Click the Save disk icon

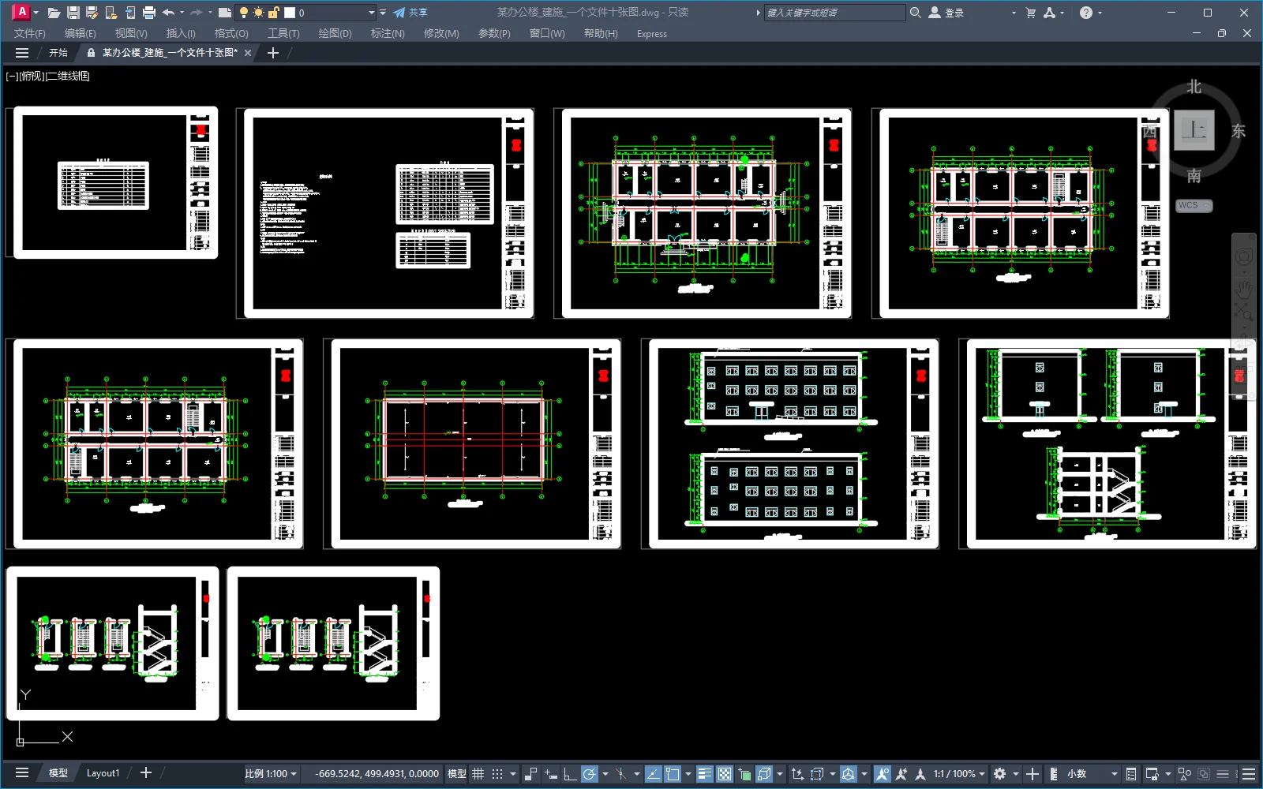point(73,13)
